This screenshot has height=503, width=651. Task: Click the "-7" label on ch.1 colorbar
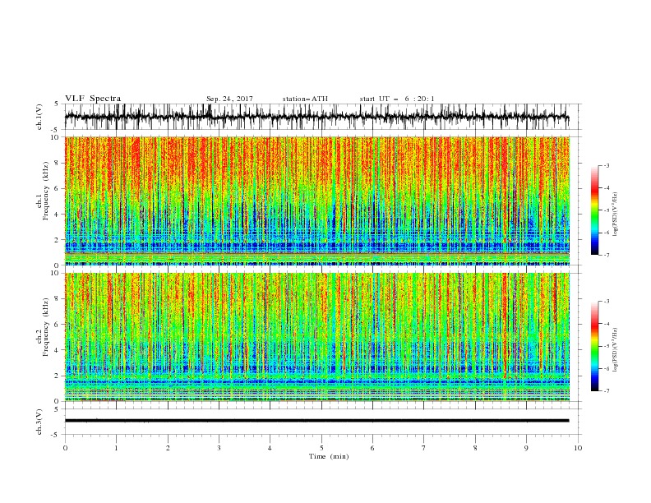pos(606,255)
